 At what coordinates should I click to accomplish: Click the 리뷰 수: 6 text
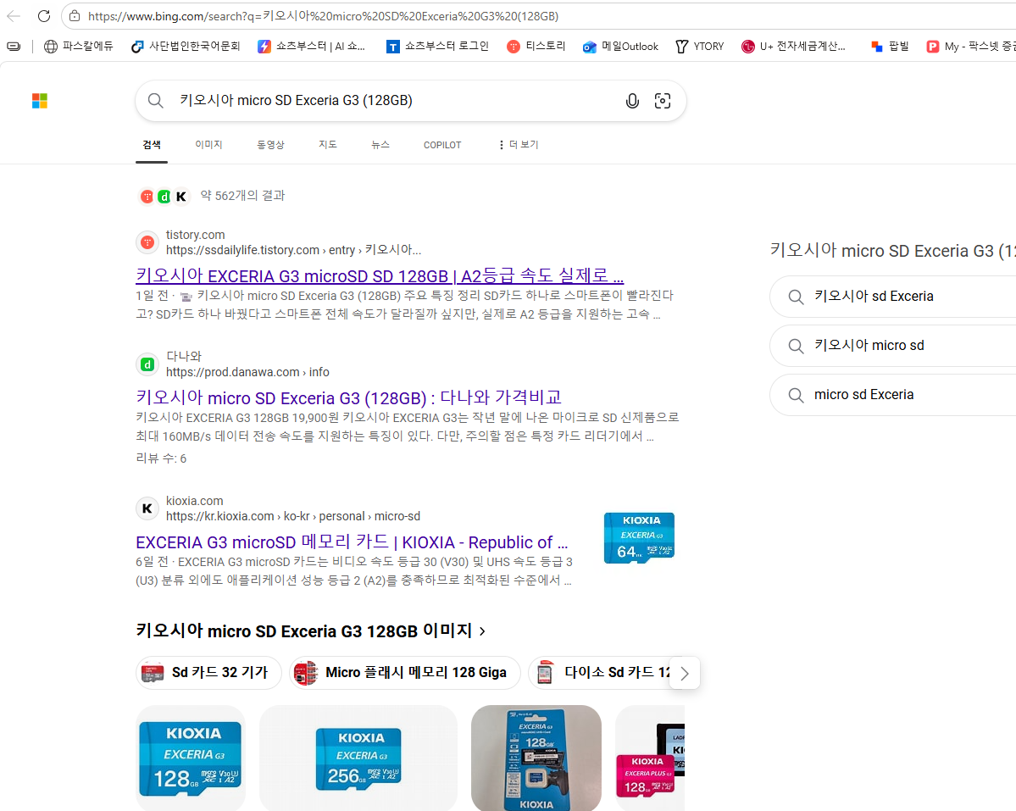161,458
